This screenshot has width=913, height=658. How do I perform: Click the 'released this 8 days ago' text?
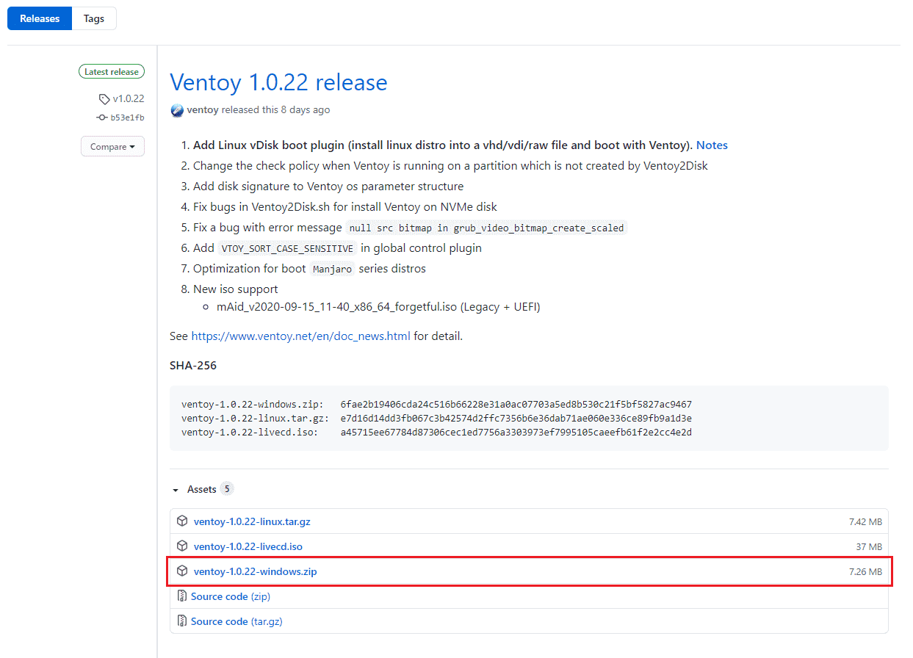275,110
